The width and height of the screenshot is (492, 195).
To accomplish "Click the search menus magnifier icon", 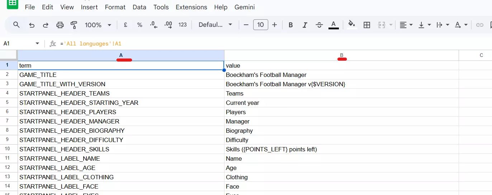I will tap(16, 25).
